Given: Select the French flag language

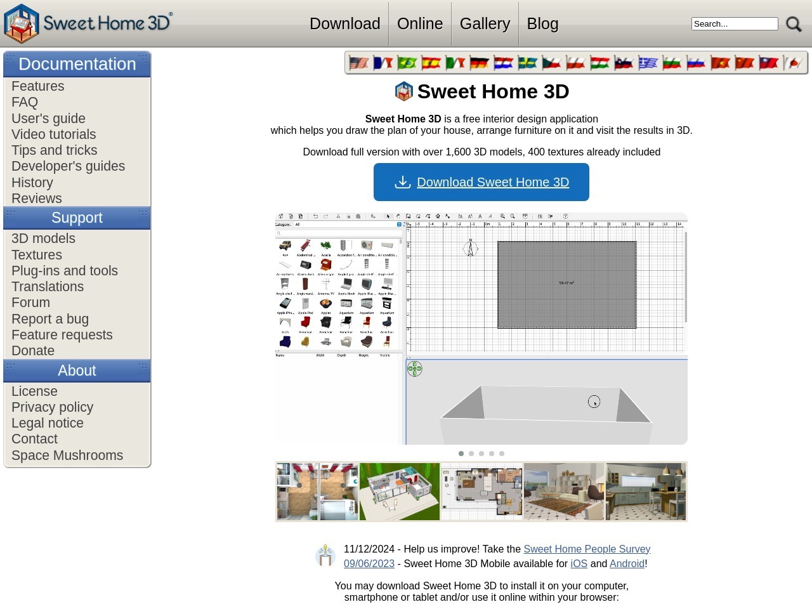Looking at the screenshot, I should pos(383,63).
